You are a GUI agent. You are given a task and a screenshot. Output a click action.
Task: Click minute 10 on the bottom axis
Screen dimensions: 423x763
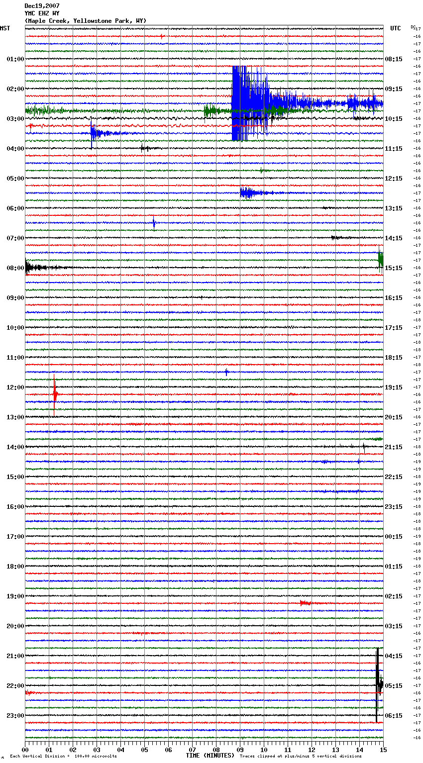[x=264, y=750]
